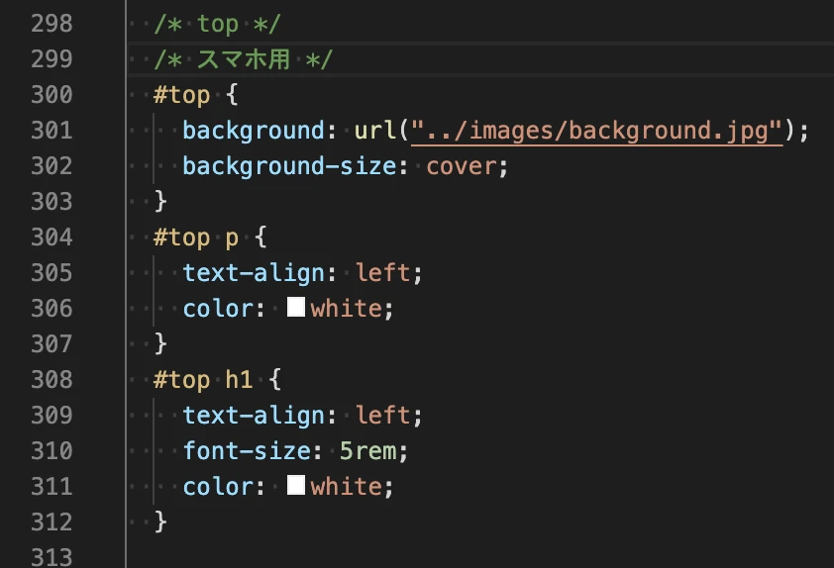Click line number 308 in gutter
The height and width of the screenshot is (568, 834).
52,379
